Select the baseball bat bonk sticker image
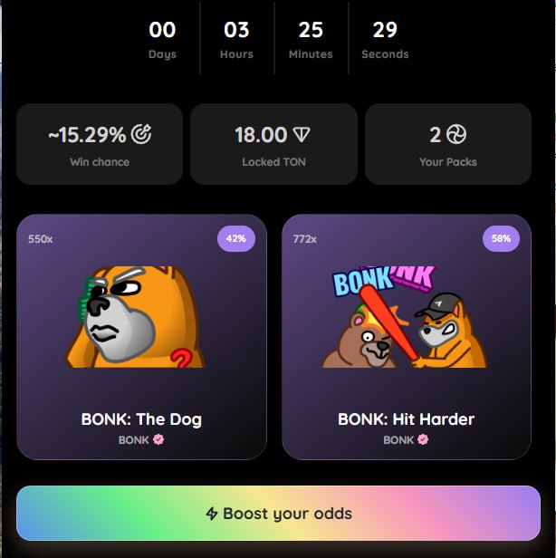The width and height of the screenshot is (556, 558). tap(404, 317)
